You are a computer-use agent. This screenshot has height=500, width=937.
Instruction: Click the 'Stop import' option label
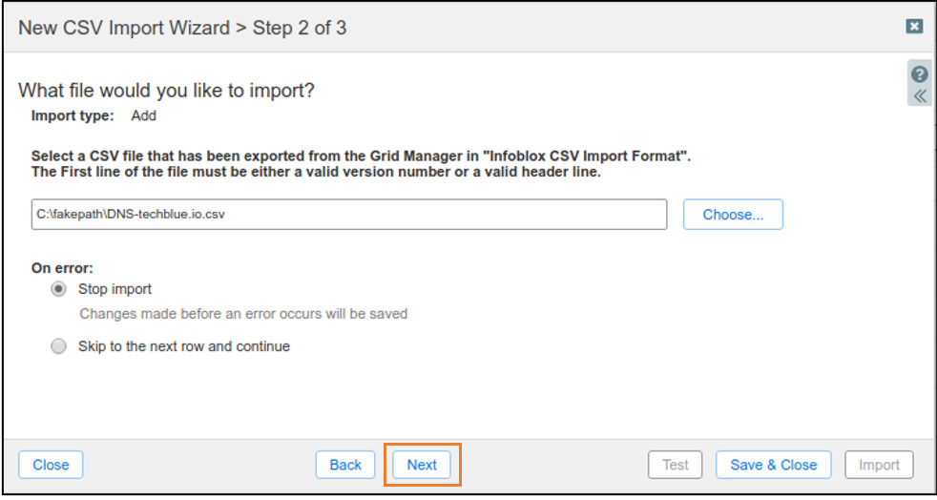(115, 289)
